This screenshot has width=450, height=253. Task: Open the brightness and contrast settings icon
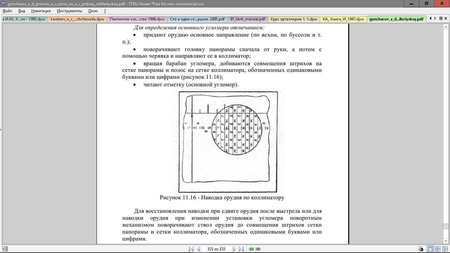[421, 249]
